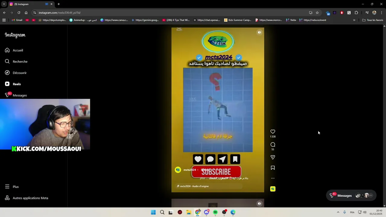Open Tous les favoris folder
The height and width of the screenshot is (217, 386).
coord(373,20)
